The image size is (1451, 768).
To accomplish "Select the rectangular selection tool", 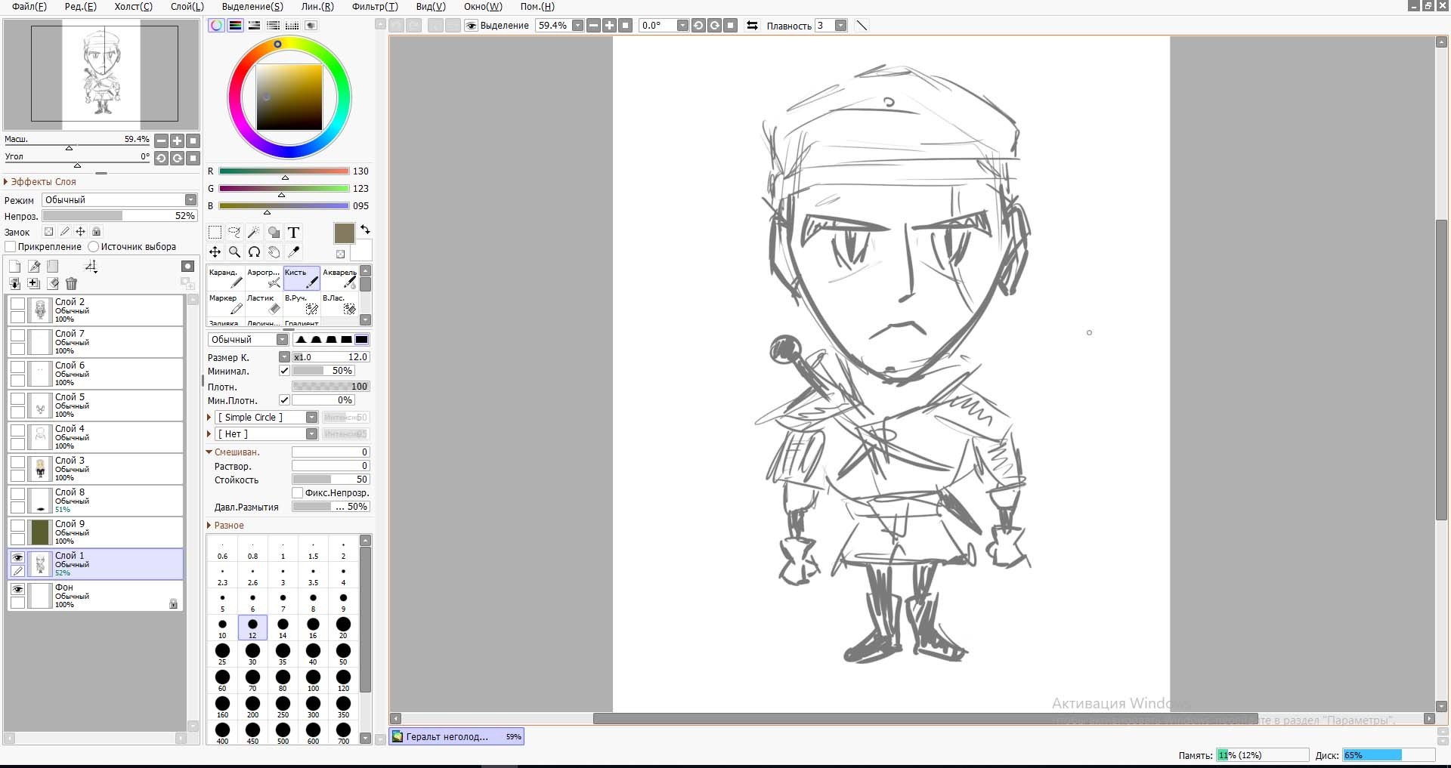I will coord(215,233).
